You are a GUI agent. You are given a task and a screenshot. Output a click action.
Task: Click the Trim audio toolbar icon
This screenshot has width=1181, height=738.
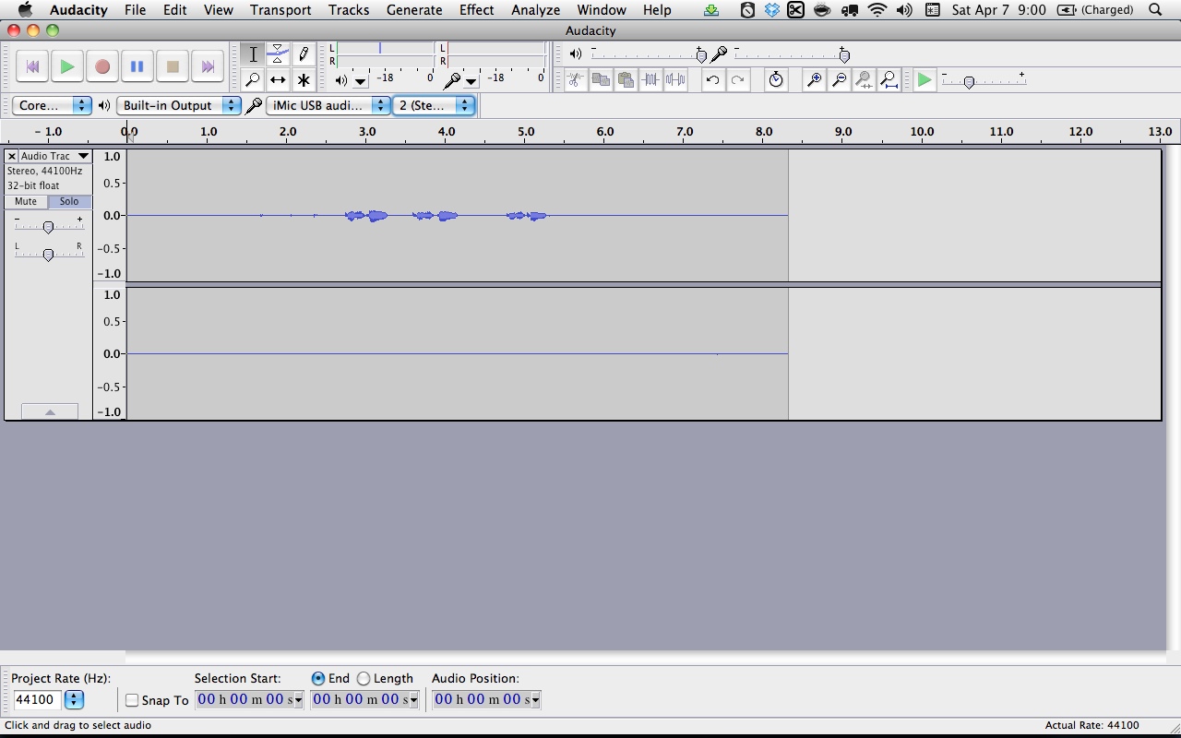tap(650, 80)
